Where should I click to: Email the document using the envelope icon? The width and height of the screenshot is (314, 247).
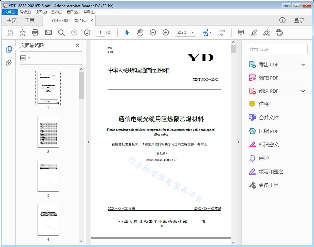[x=48, y=33]
